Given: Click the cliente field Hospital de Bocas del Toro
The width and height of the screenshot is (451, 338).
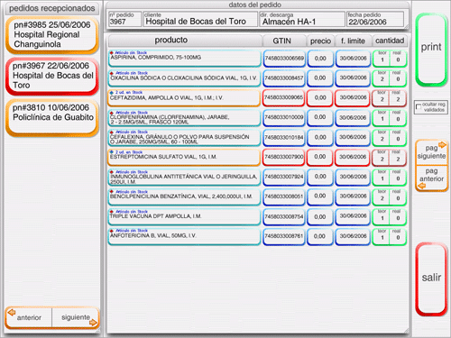Looking at the screenshot, I should [x=200, y=19].
